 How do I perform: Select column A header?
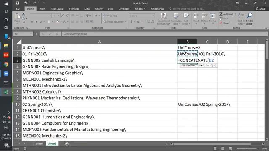click(100, 42)
